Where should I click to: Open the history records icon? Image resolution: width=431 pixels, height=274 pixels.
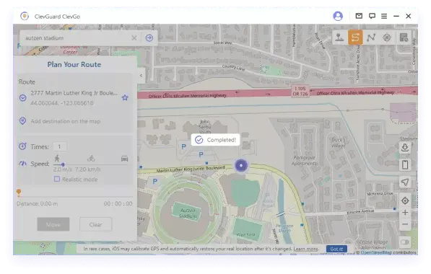click(x=404, y=37)
